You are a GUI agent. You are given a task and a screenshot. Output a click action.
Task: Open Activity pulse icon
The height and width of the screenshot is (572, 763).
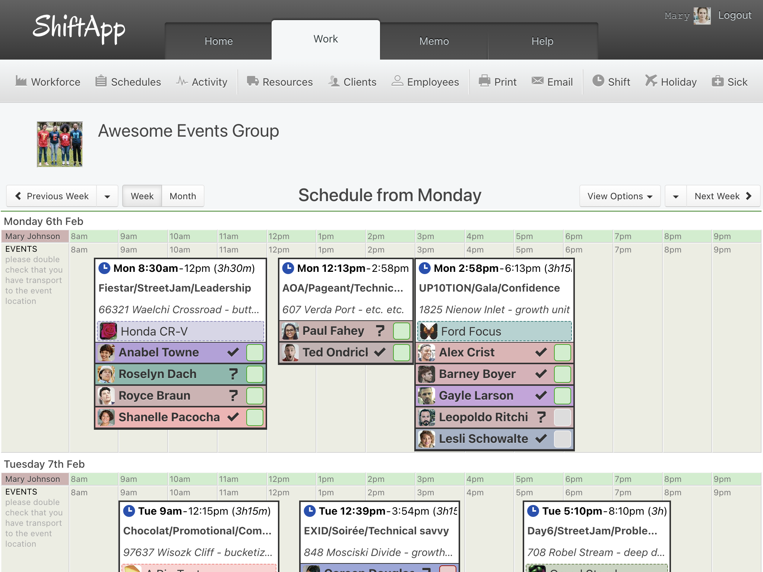[182, 81]
